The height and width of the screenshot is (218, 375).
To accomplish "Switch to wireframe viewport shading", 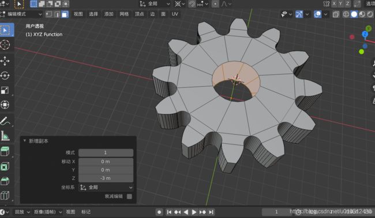I will [346, 14].
